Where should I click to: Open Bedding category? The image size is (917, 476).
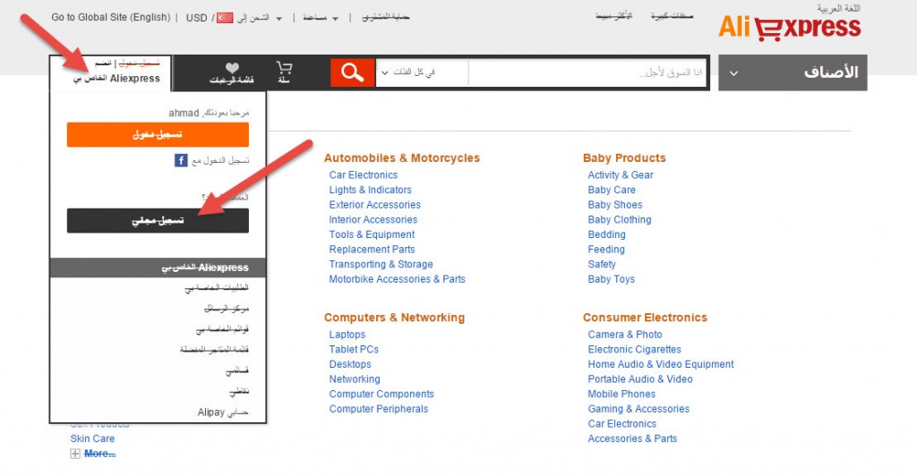pos(606,234)
